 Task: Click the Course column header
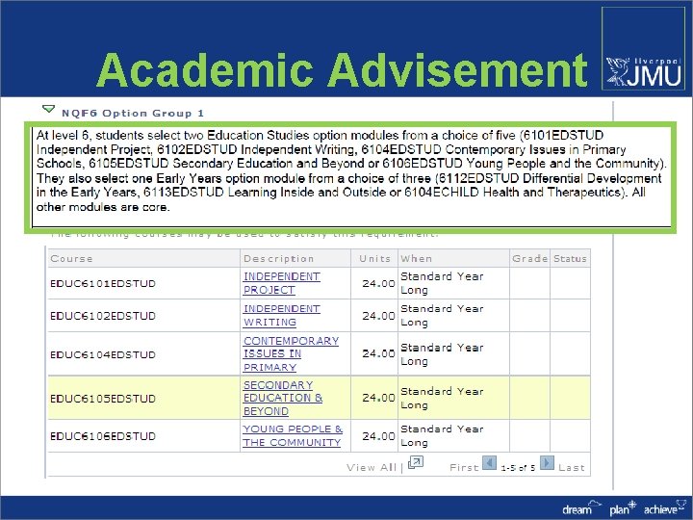143,258
